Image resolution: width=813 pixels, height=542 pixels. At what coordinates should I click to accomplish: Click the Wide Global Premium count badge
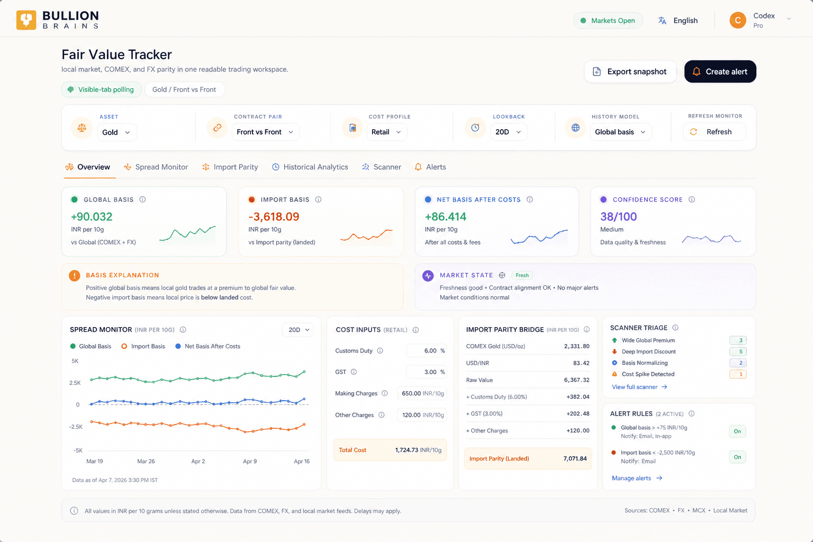pyautogui.click(x=738, y=340)
